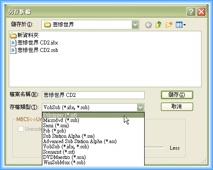Viewport: 213px width, 170px height.
Task: Create a new folder with toolbar icon
Action: click(x=169, y=25)
